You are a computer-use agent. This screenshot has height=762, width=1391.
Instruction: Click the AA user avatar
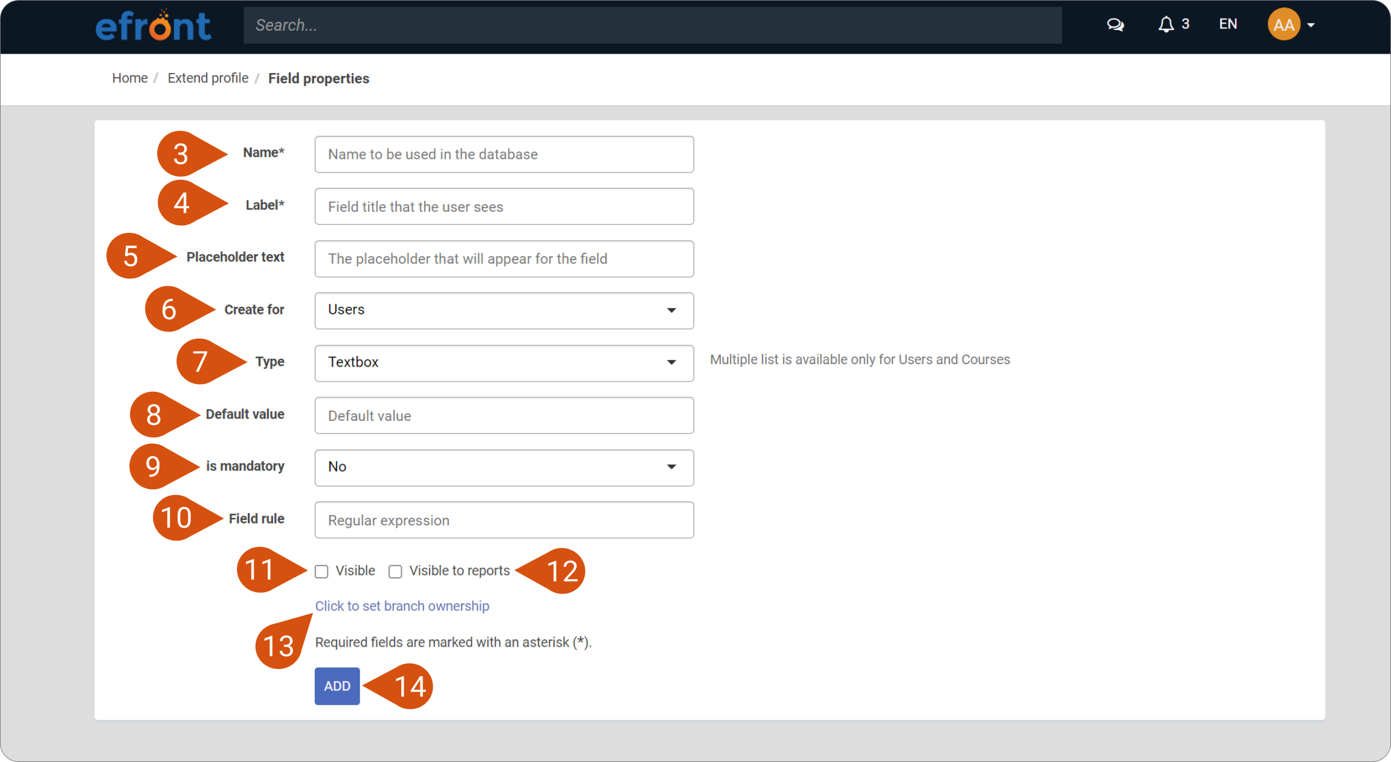tap(1283, 25)
